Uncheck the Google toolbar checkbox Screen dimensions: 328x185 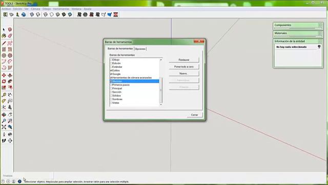[x=112, y=74]
